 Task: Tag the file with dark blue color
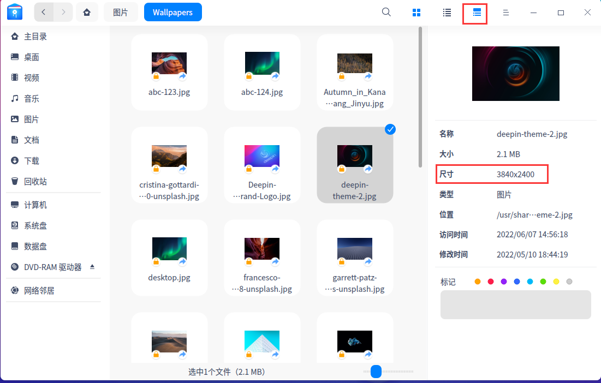tap(517, 282)
